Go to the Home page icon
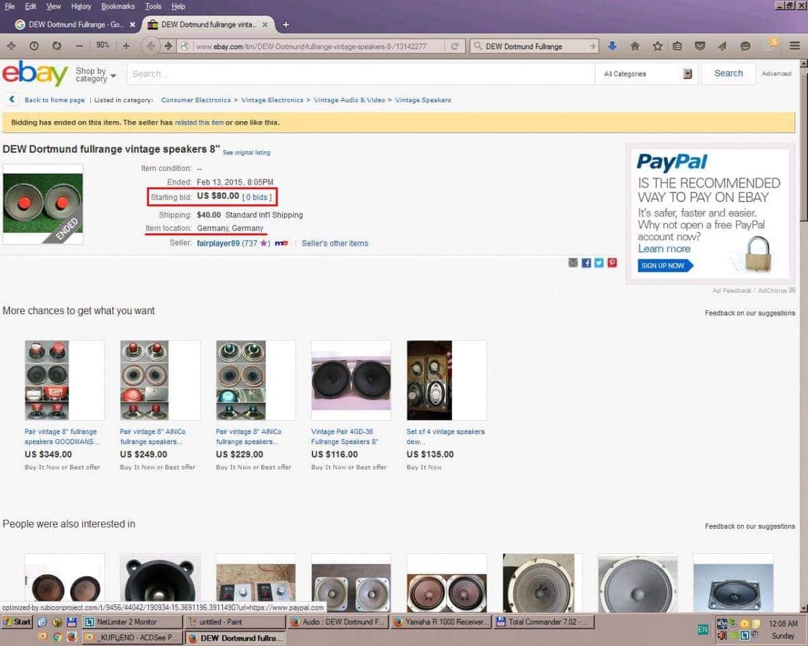The height and width of the screenshot is (646, 808). coord(634,46)
